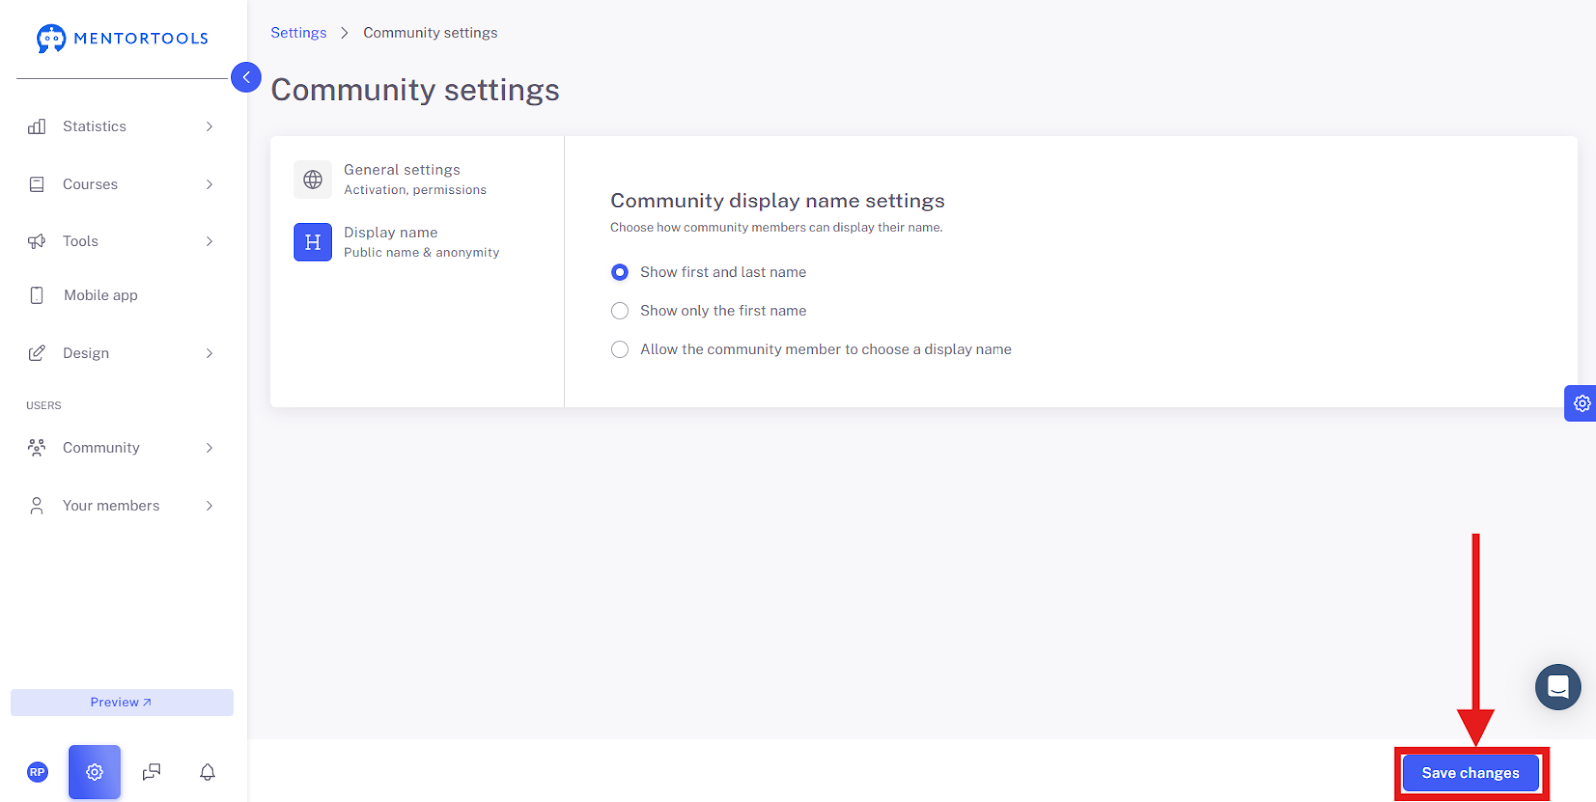This screenshot has height=802, width=1596.
Task: Click Community display name settings heading
Action: [x=777, y=200]
